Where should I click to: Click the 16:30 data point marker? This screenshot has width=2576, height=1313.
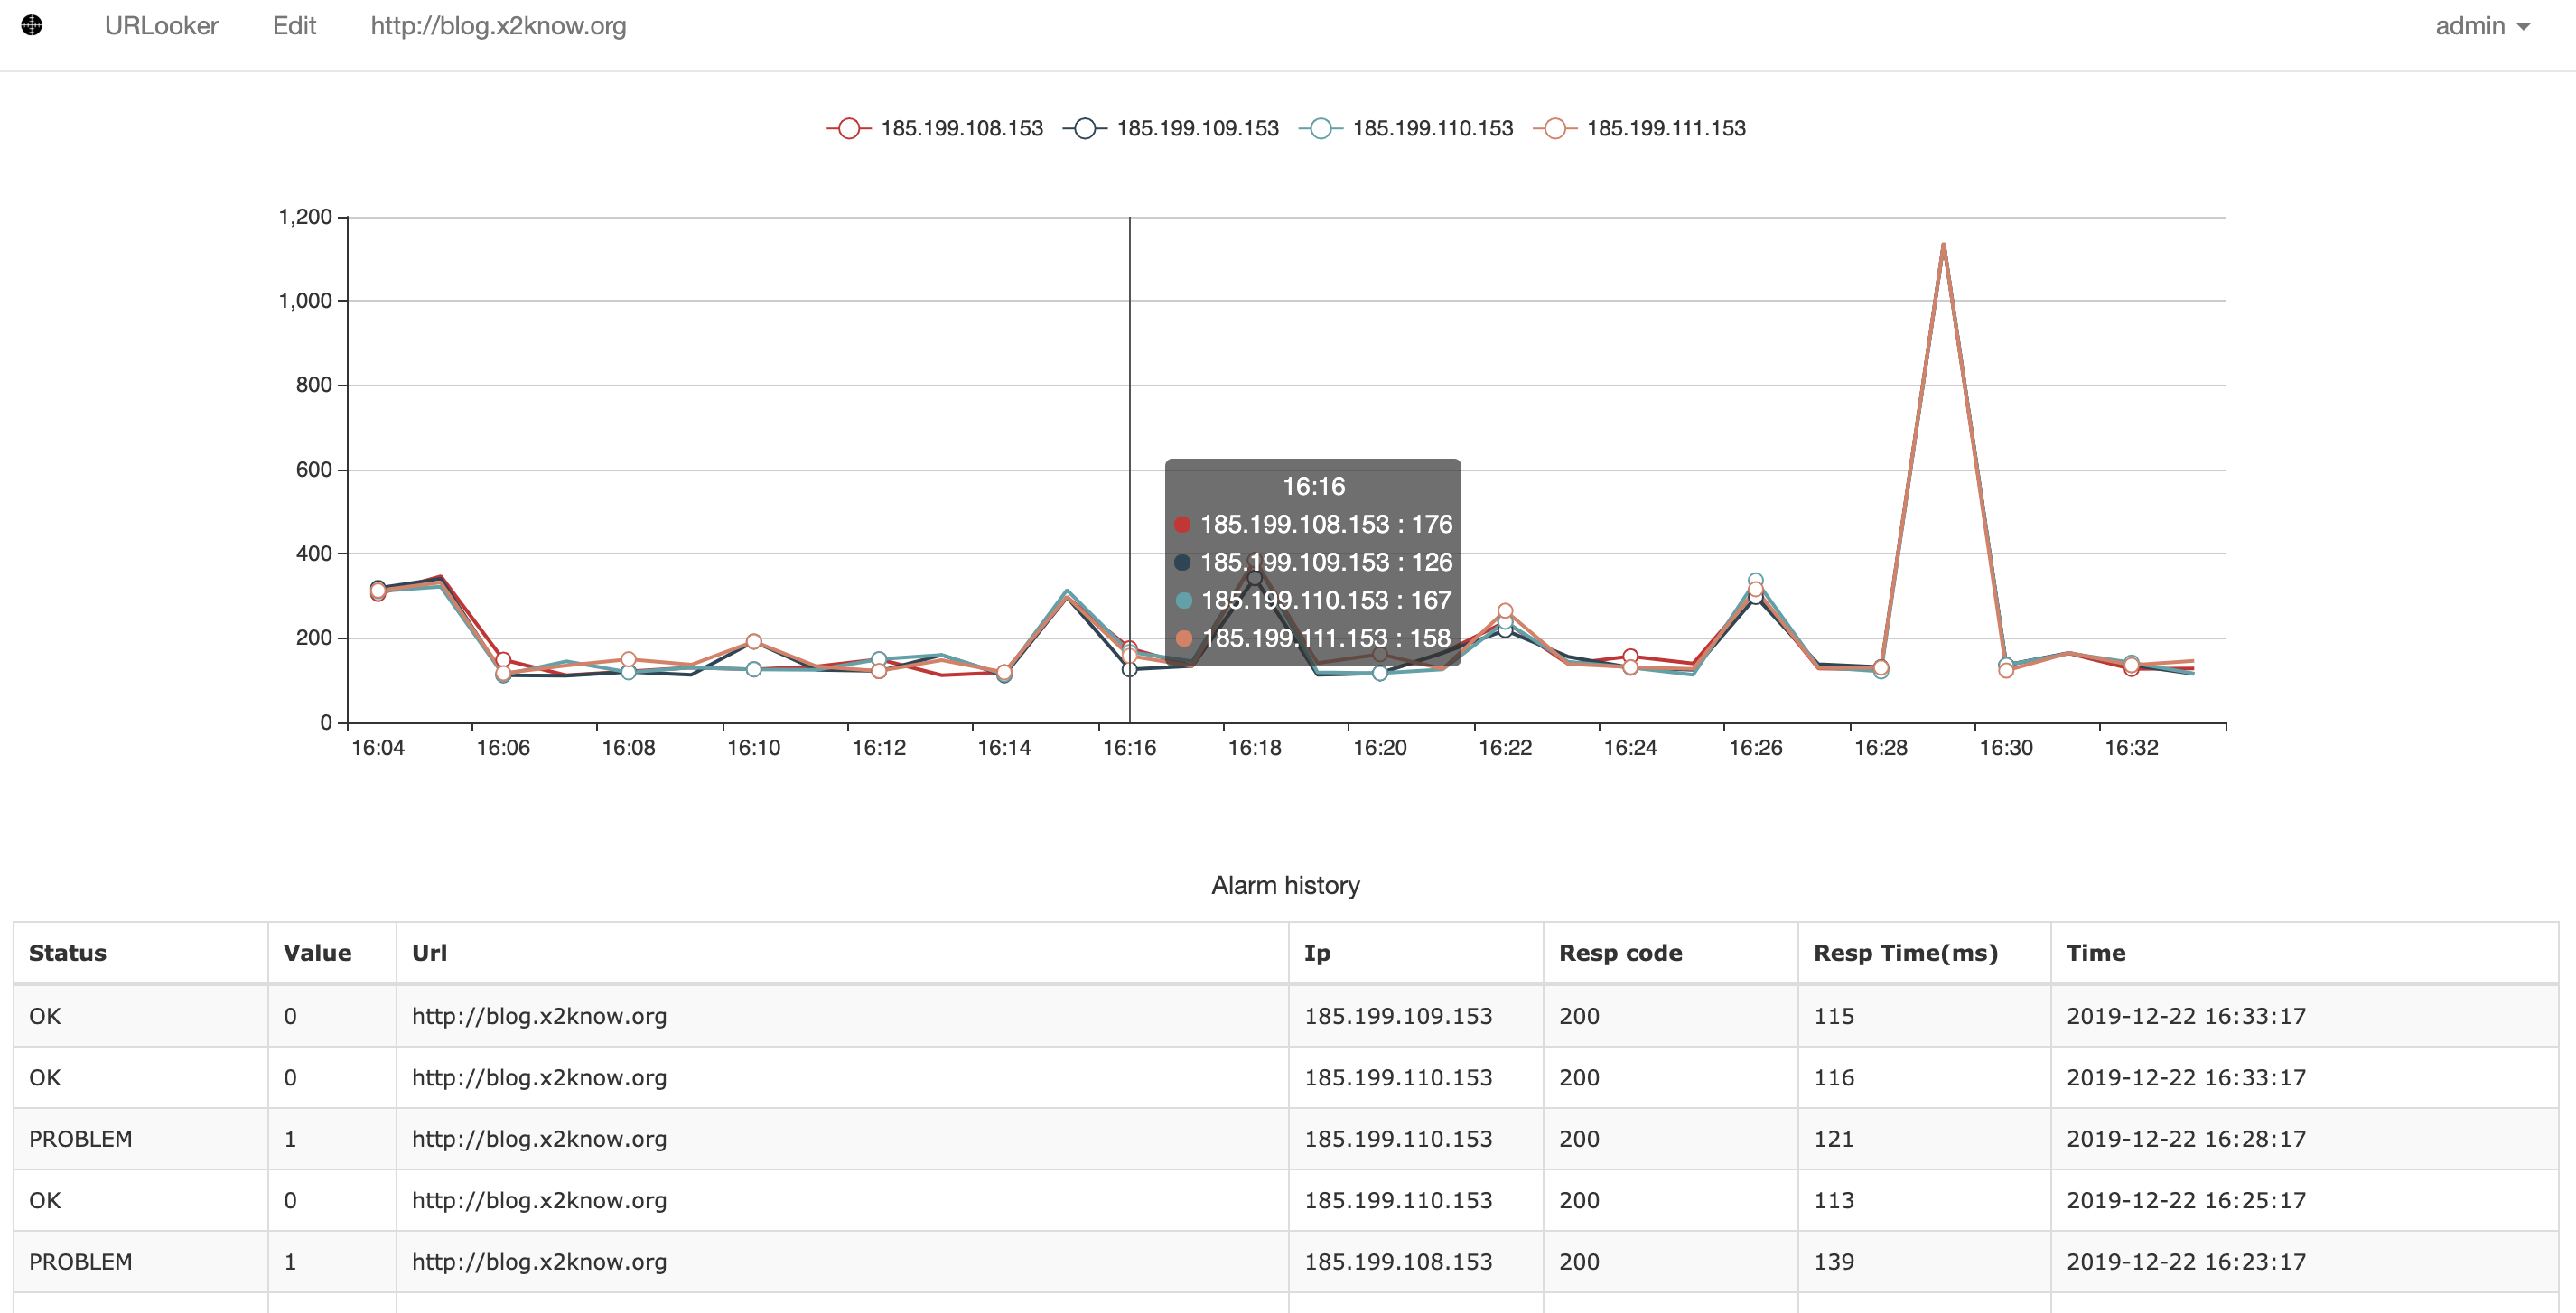pos(2006,668)
